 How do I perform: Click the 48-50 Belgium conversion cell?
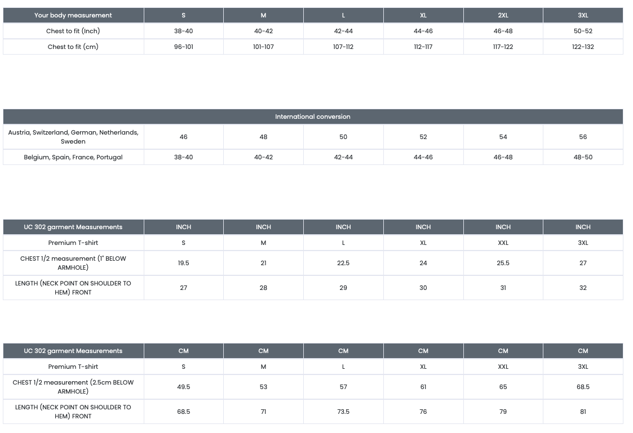pyautogui.click(x=583, y=157)
